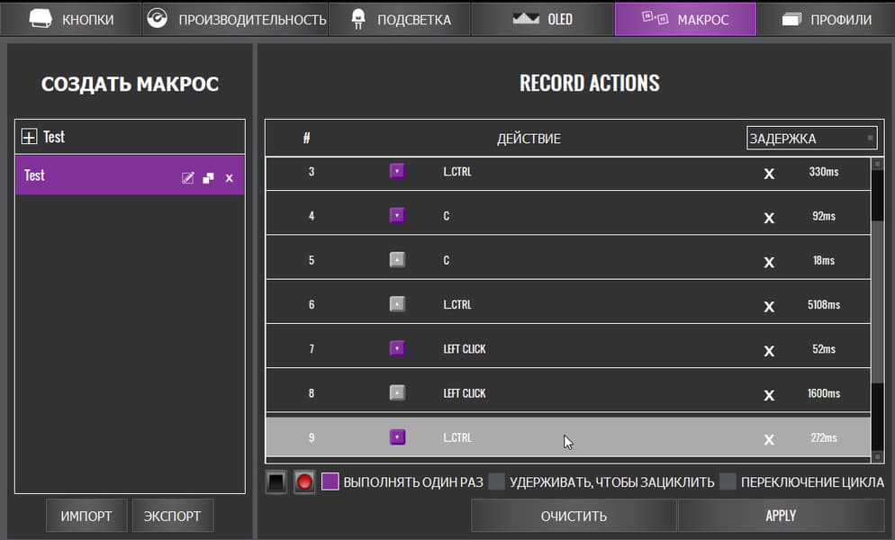Switch to the ПОДСВЕТКА tab
This screenshot has width=895, height=540.
399,19
